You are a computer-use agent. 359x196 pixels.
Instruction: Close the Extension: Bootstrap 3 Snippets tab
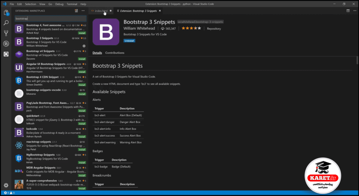pos(160,11)
